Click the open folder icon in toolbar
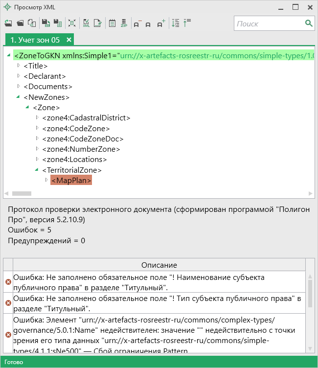Viewport: 318px width, 368px height. point(20,23)
